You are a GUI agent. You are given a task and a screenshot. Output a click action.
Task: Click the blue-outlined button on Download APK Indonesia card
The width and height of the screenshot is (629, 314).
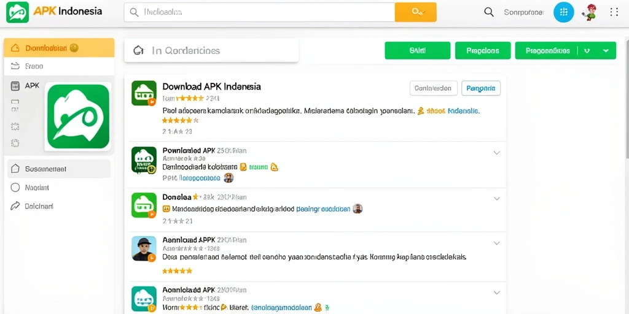(x=480, y=88)
